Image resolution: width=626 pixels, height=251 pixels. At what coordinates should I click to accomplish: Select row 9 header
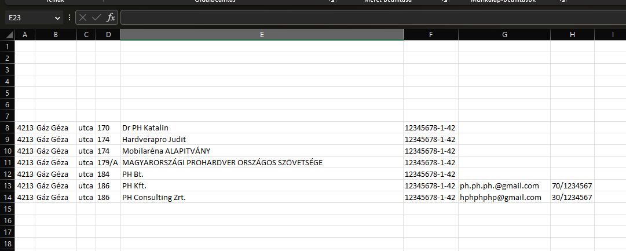8,140
